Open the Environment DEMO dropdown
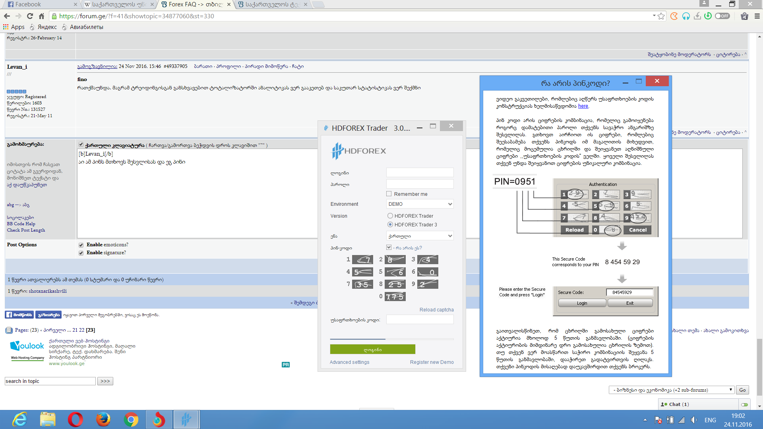The image size is (763, 429). coord(420,204)
